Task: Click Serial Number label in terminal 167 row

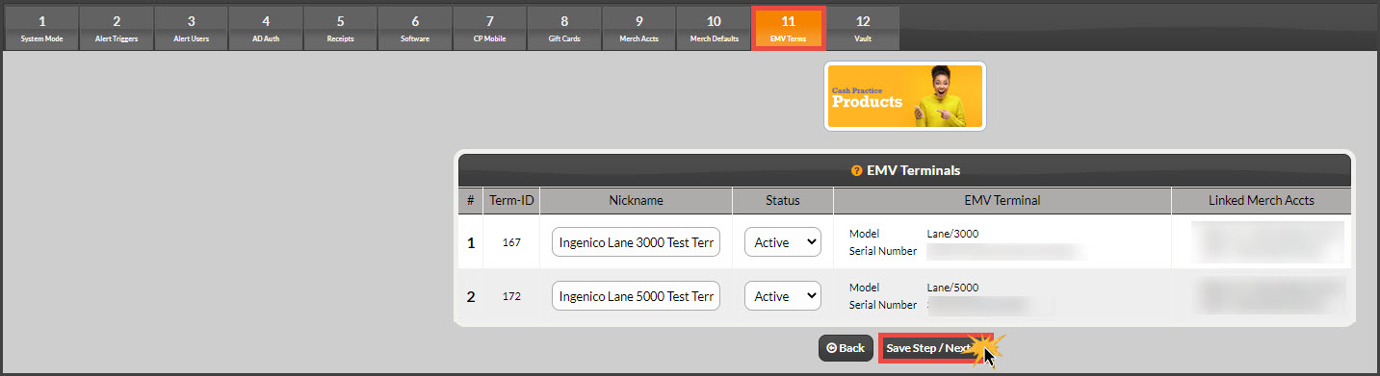Action: coord(883,251)
